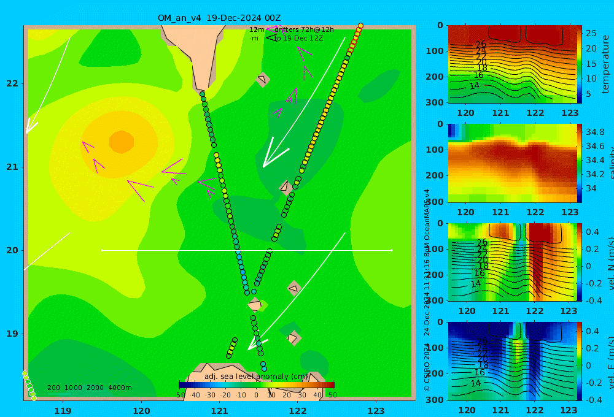Click the short green track segment near 18.8N 121.2E
614x417 pixels.
(x=232, y=348)
